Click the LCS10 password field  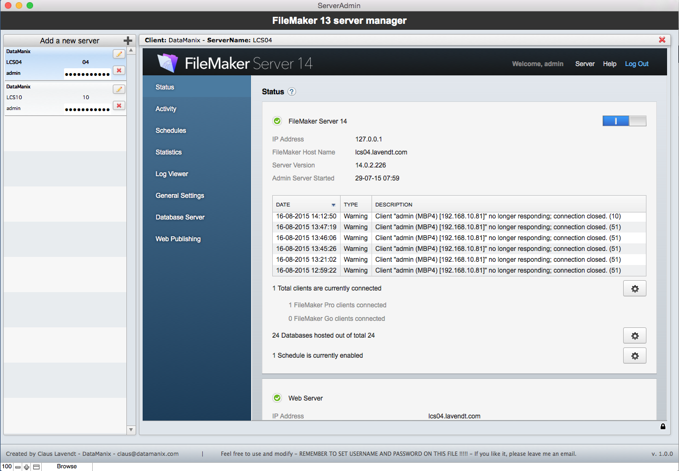tap(87, 109)
